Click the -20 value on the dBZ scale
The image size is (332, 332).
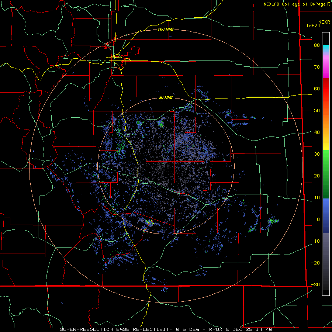(315, 263)
